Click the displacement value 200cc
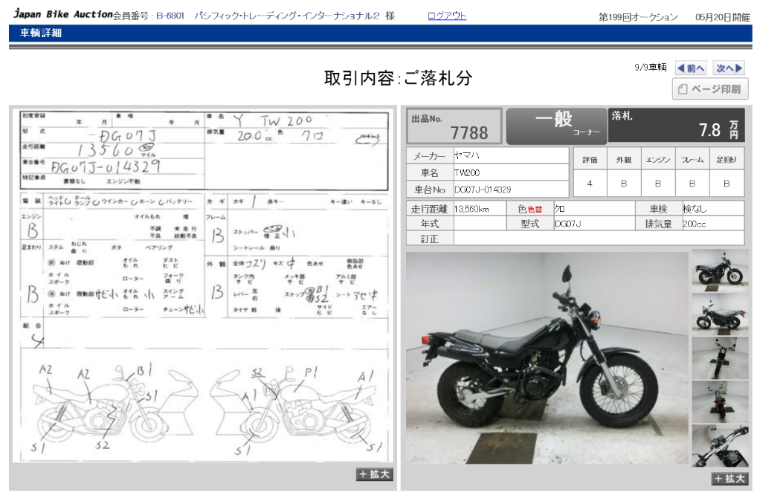This screenshot has width=757, height=495. pyautogui.click(x=695, y=224)
